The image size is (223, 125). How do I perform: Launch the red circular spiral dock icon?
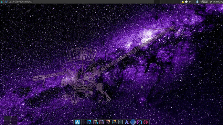[145, 122]
